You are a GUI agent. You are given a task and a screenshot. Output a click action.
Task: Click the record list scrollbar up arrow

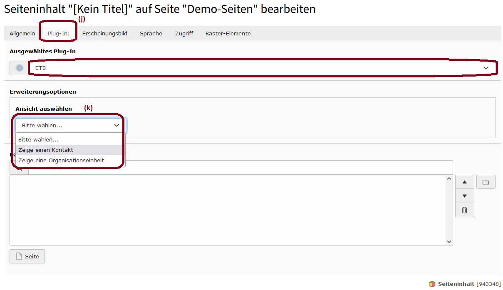[x=449, y=179]
